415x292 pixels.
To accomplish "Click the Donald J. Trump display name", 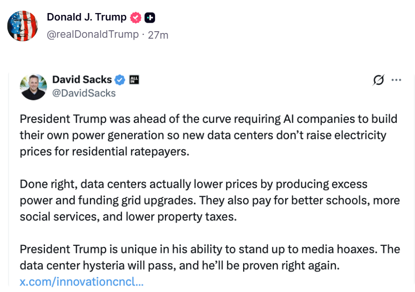I will coord(87,17).
